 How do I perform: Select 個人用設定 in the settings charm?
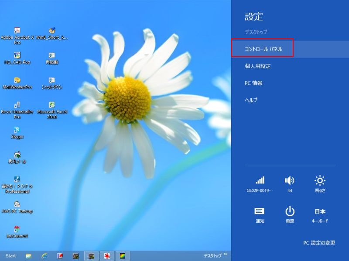tap(258, 66)
